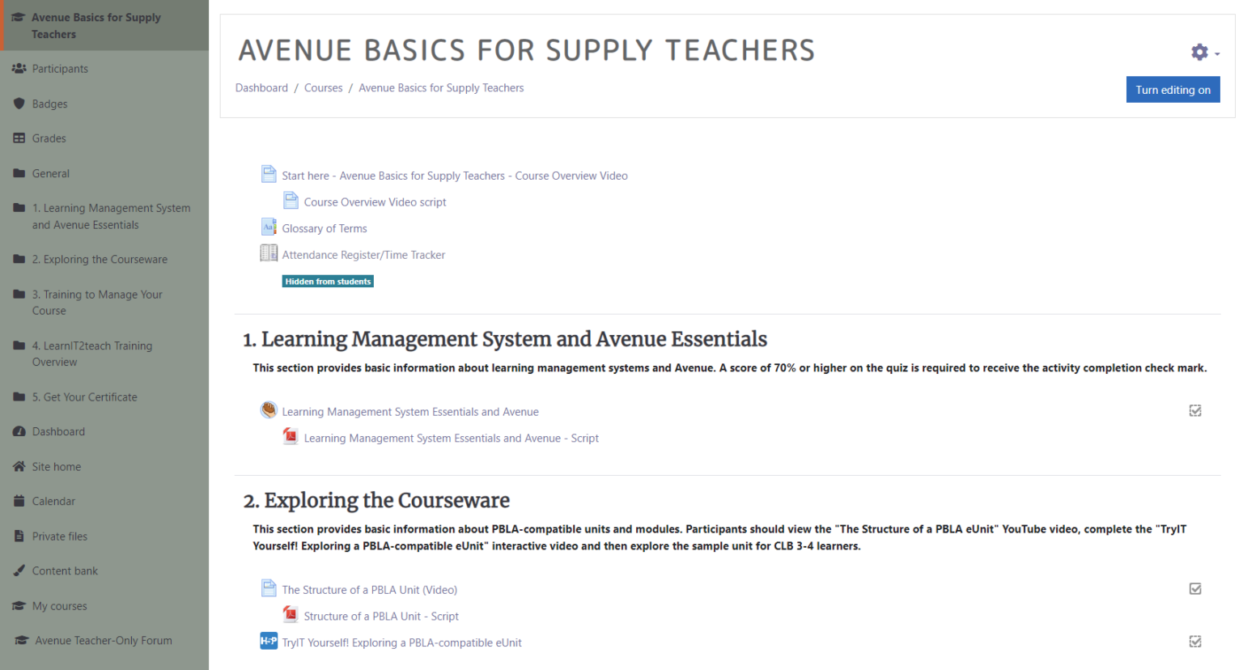Toggle completion checkbox for TryIT Yourself eUnit
Screen dimensions: 1243x670
point(1195,642)
